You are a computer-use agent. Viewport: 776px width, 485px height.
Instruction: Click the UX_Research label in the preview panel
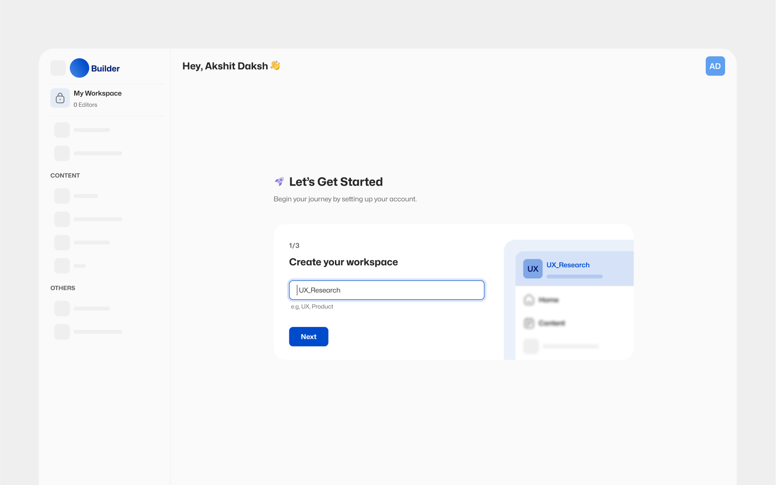568,265
